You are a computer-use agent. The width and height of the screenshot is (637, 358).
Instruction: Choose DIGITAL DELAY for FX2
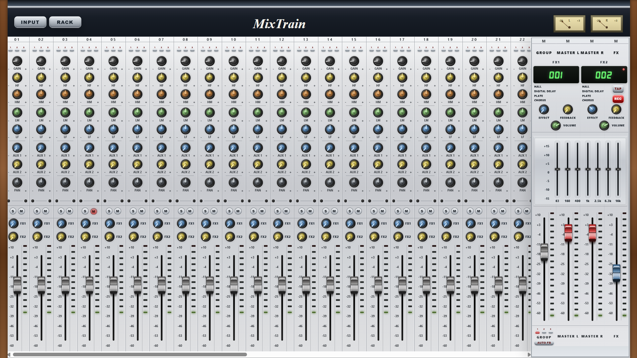click(x=593, y=91)
